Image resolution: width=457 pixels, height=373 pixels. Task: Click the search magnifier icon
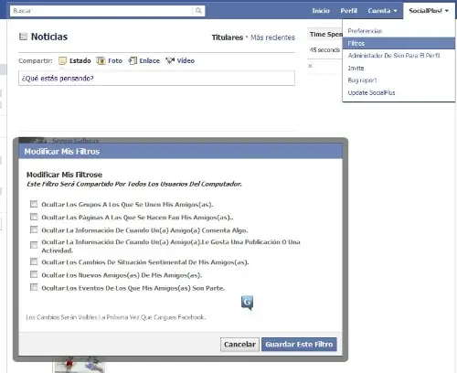198,11
